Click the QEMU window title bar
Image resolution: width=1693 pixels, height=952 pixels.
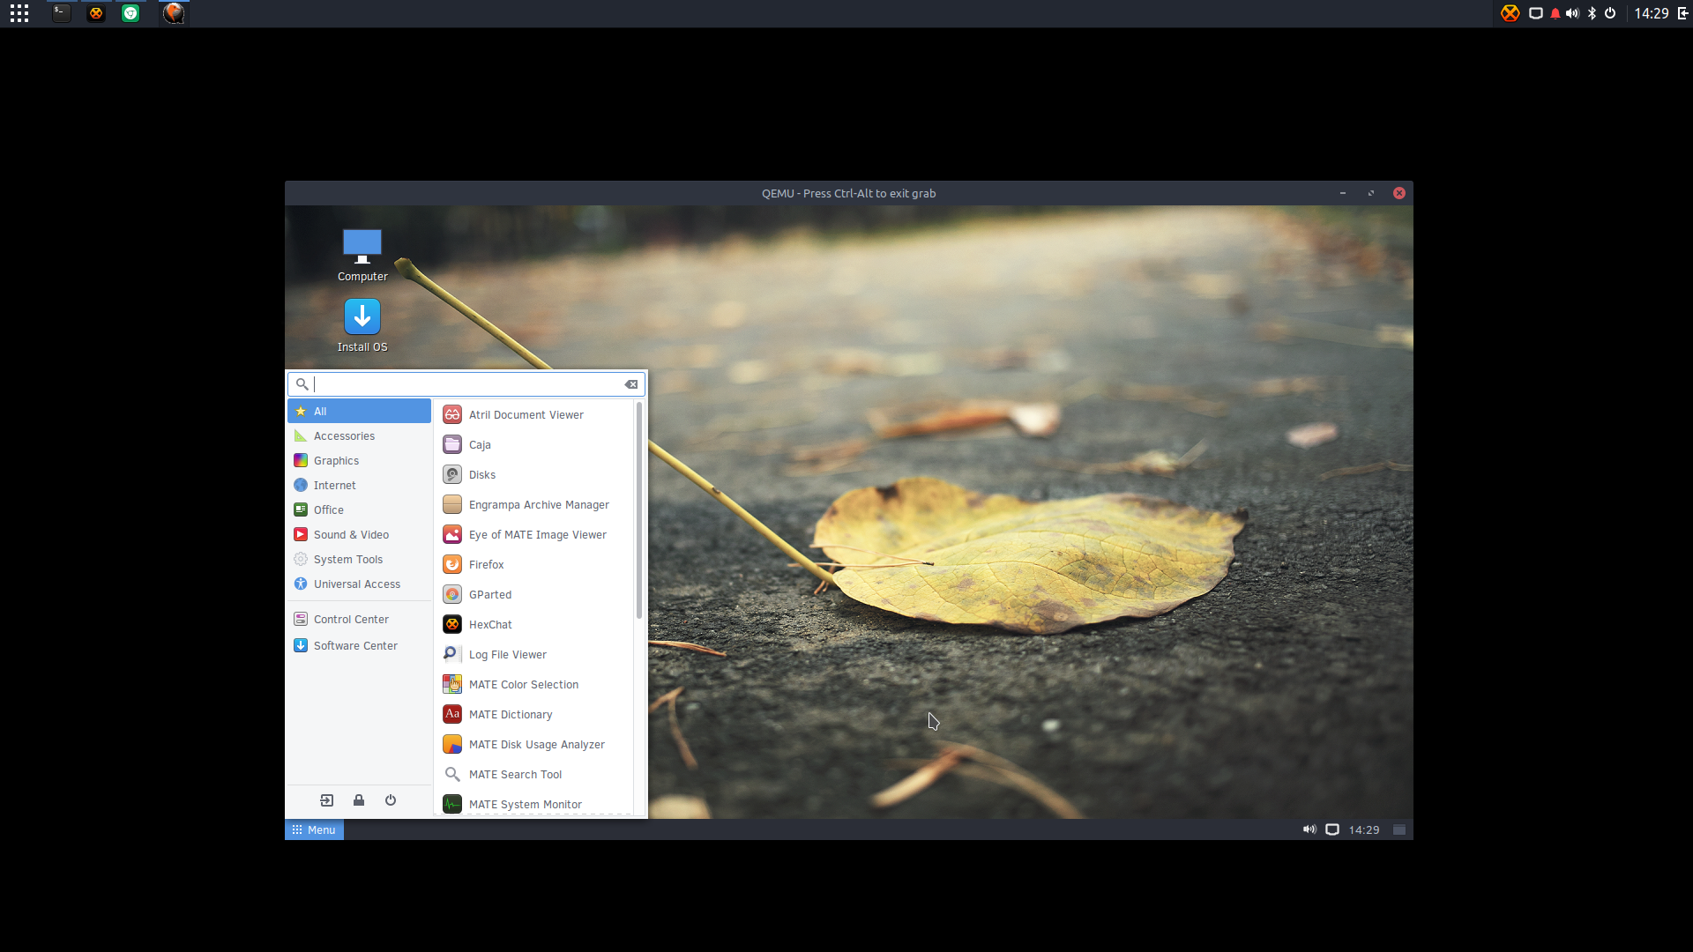pyautogui.click(x=848, y=193)
